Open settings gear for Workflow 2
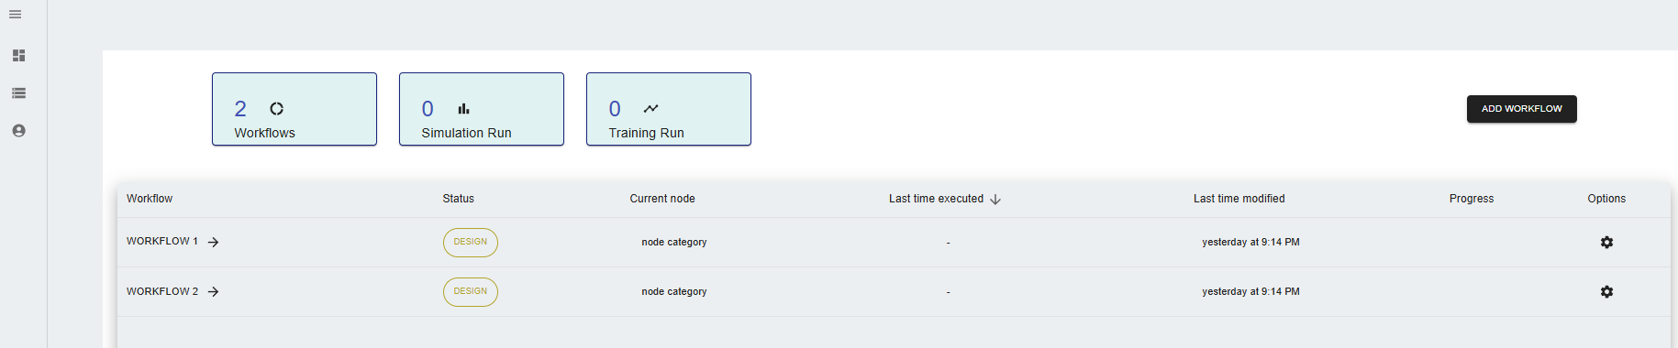The height and width of the screenshot is (348, 1678). pyautogui.click(x=1606, y=292)
